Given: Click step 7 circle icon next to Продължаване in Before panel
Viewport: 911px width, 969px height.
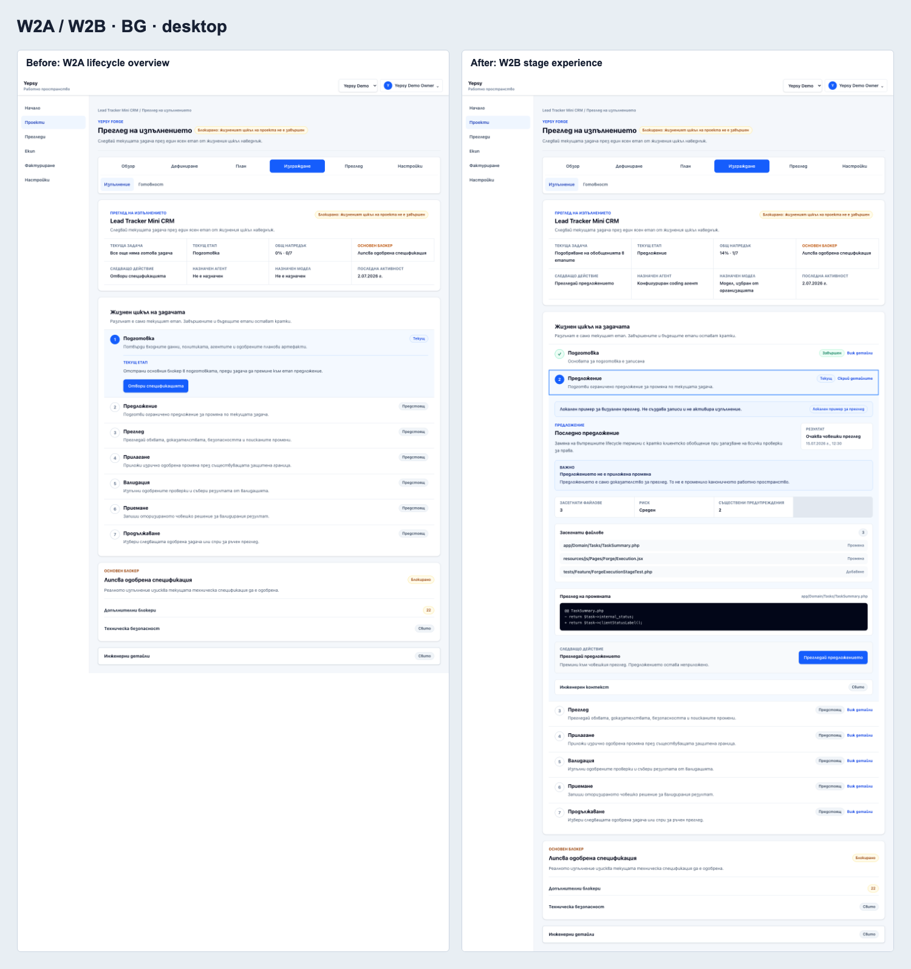Looking at the screenshot, I should click(x=115, y=535).
